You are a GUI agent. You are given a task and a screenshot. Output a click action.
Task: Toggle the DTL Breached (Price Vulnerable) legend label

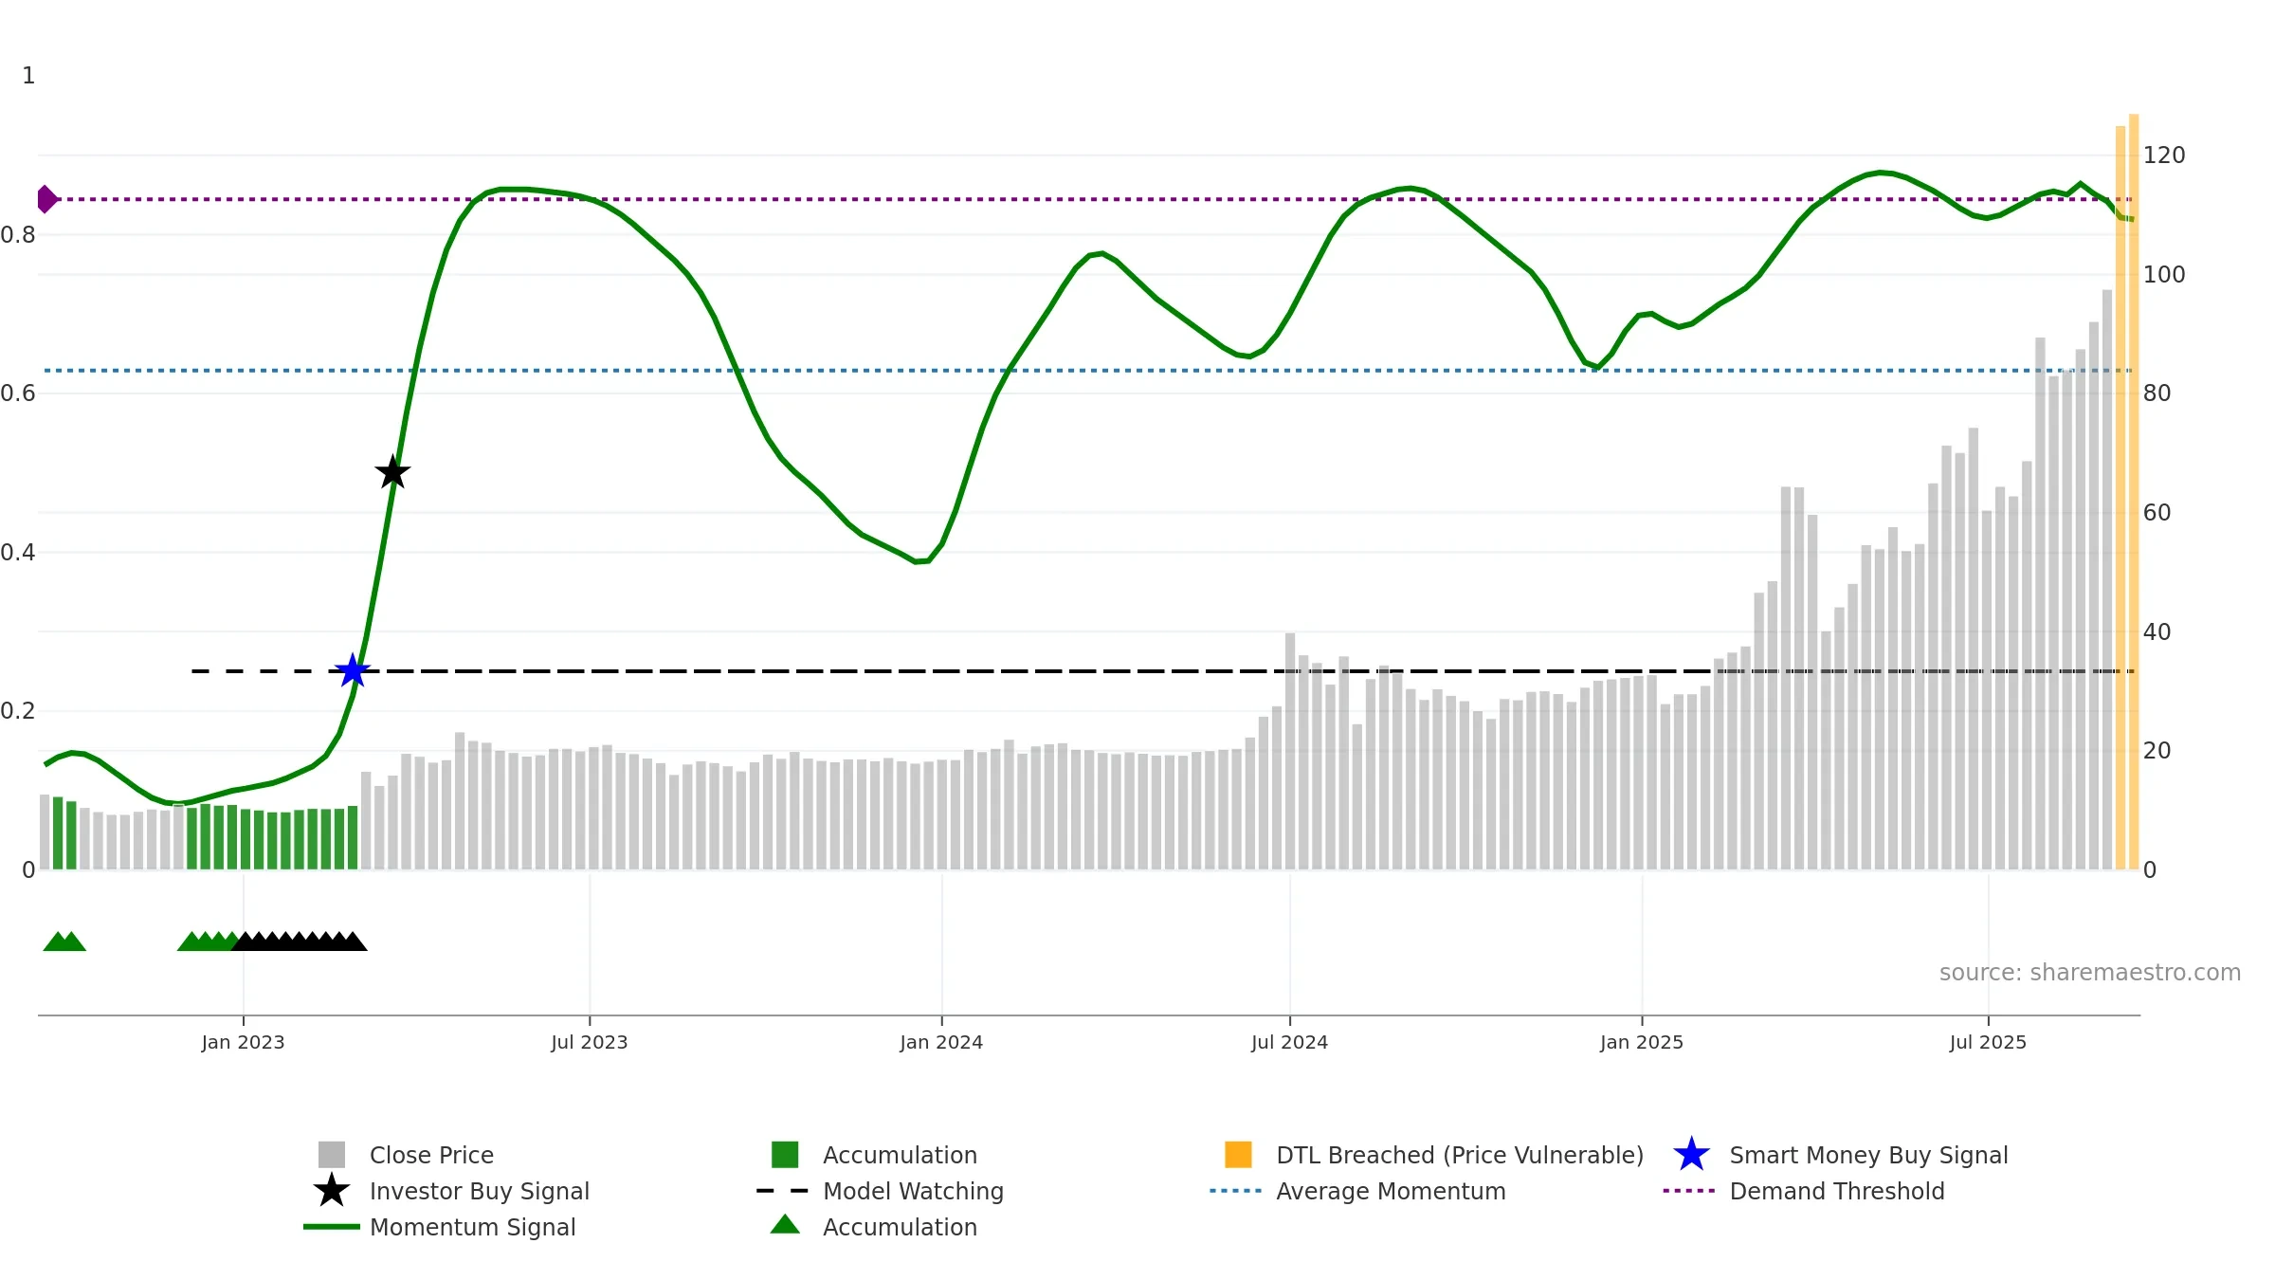point(1460,1155)
